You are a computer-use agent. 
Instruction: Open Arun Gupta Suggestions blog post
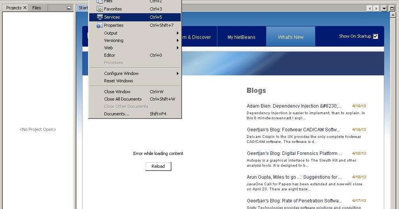(x=294, y=177)
